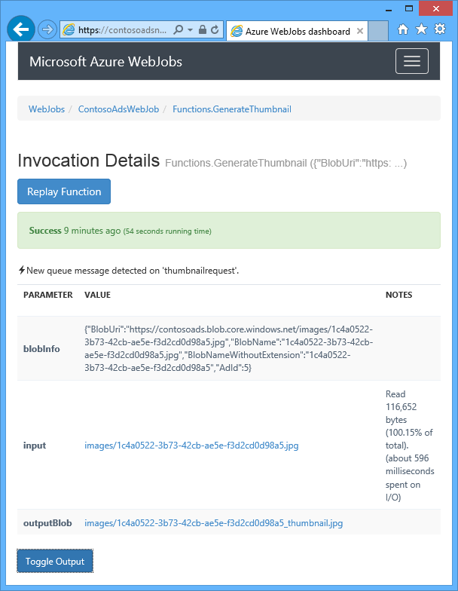Open a new blank browser tab
The image size is (458, 591).
(378, 31)
